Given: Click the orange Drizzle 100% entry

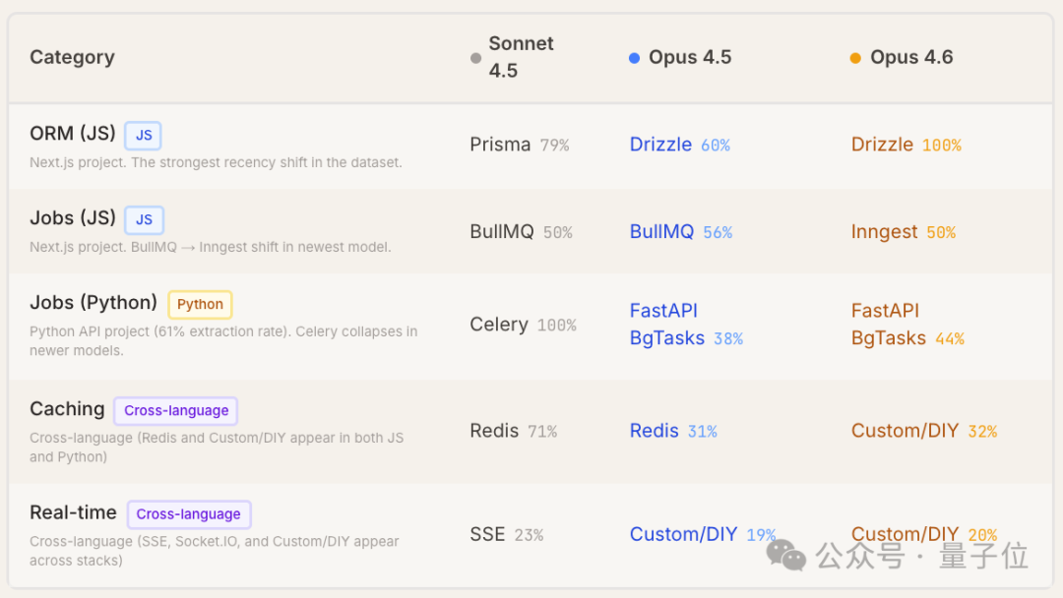Looking at the screenshot, I should click(906, 145).
